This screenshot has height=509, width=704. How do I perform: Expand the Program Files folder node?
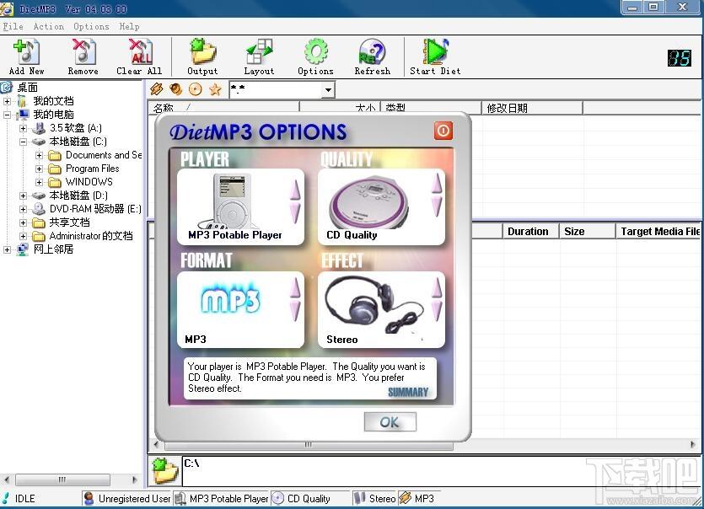40,169
